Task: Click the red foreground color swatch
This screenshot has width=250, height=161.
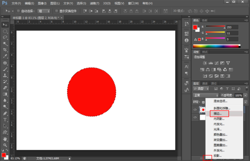Action: pos(195,28)
